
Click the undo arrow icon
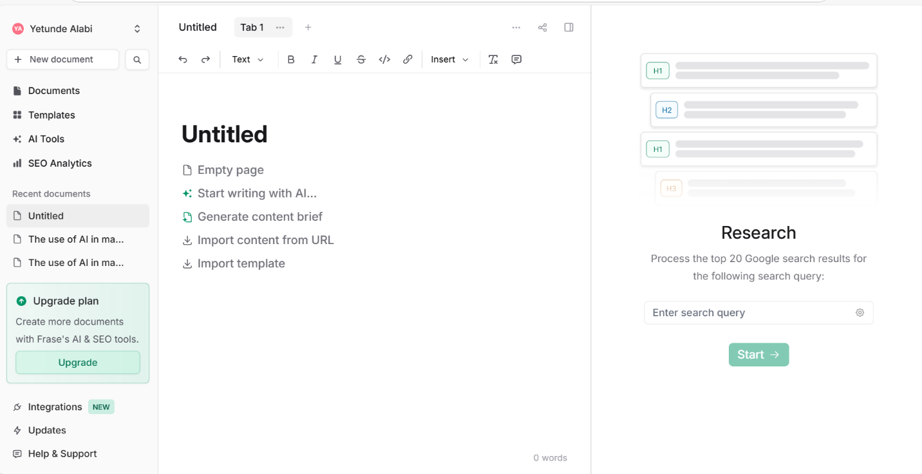click(x=183, y=59)
